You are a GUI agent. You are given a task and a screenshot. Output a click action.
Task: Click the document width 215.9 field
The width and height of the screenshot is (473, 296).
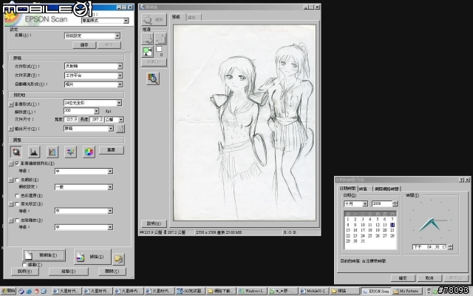coord(72,120)
